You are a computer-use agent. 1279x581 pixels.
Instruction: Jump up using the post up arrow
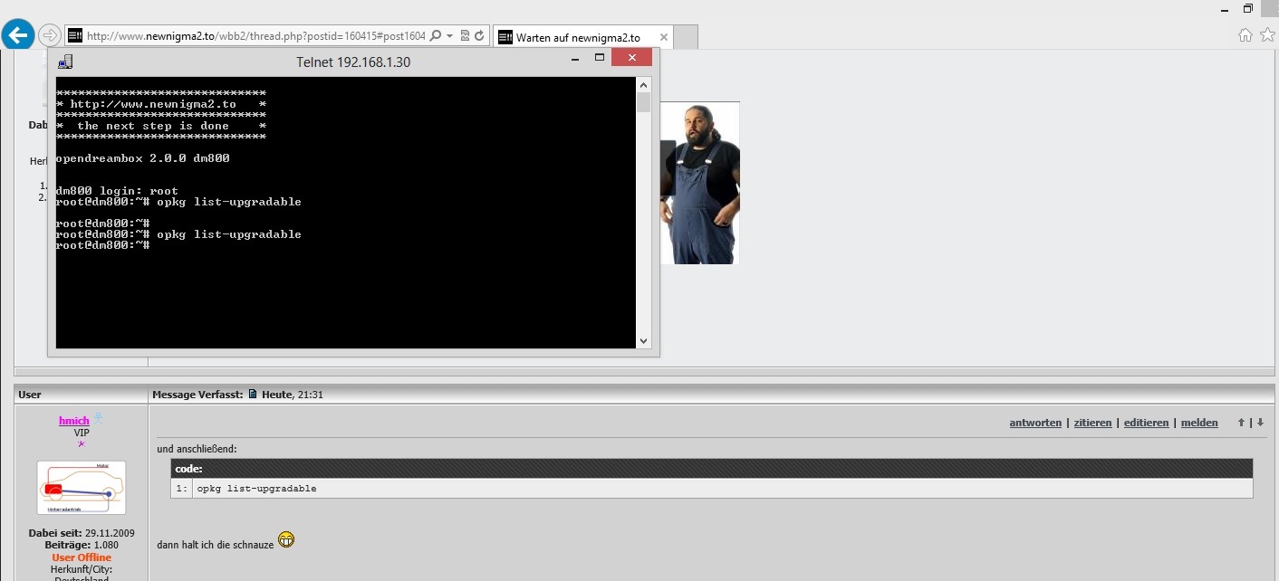click(x=1242, y=423)
